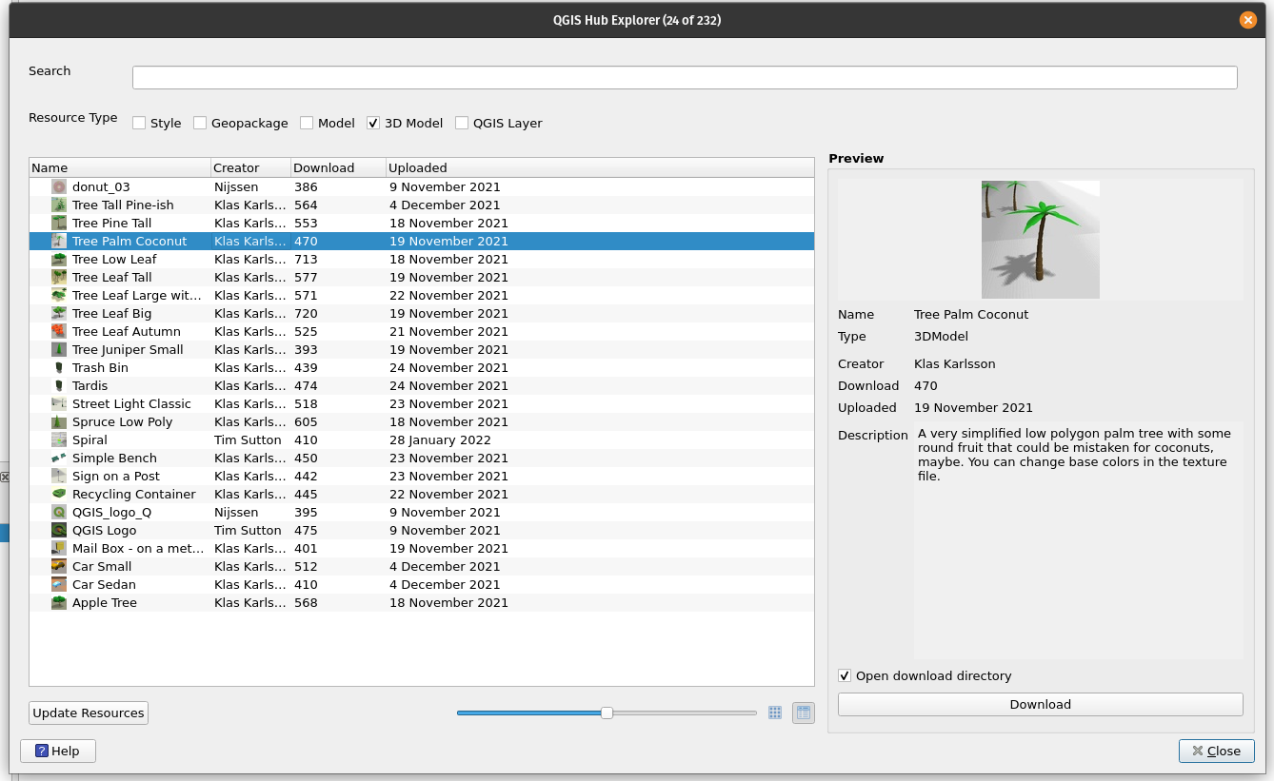Focus the Search input field

click(685, 77)
